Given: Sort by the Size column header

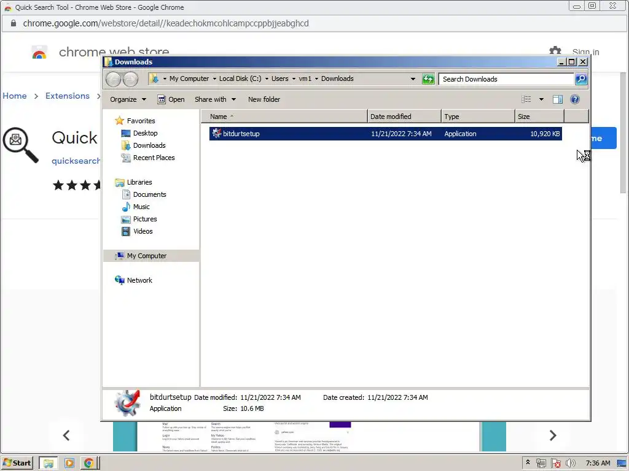Looking at the screenshot, I should coord(539,117).
